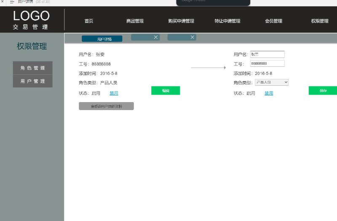Viewport: 337px width, 221px height.
Task: Open 购买申请管理 in the top navigation
Action: (181, 21)
